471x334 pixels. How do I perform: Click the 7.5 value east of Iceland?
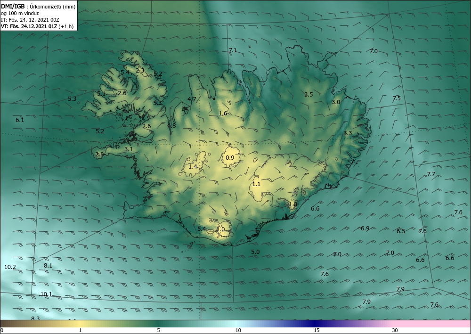(x=397, y=98)
